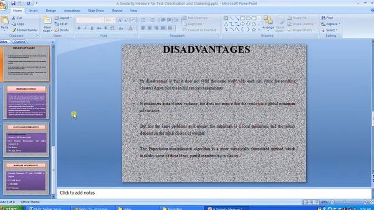Save the presentation from Quick Access toolbar
The height and width of the screenshot is (210, 374).
pos(13,3)
